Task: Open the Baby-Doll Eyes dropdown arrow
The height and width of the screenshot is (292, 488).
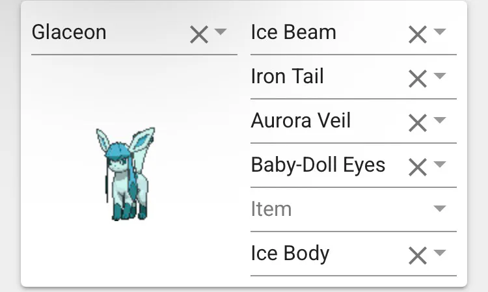Action: click(440, 165)
